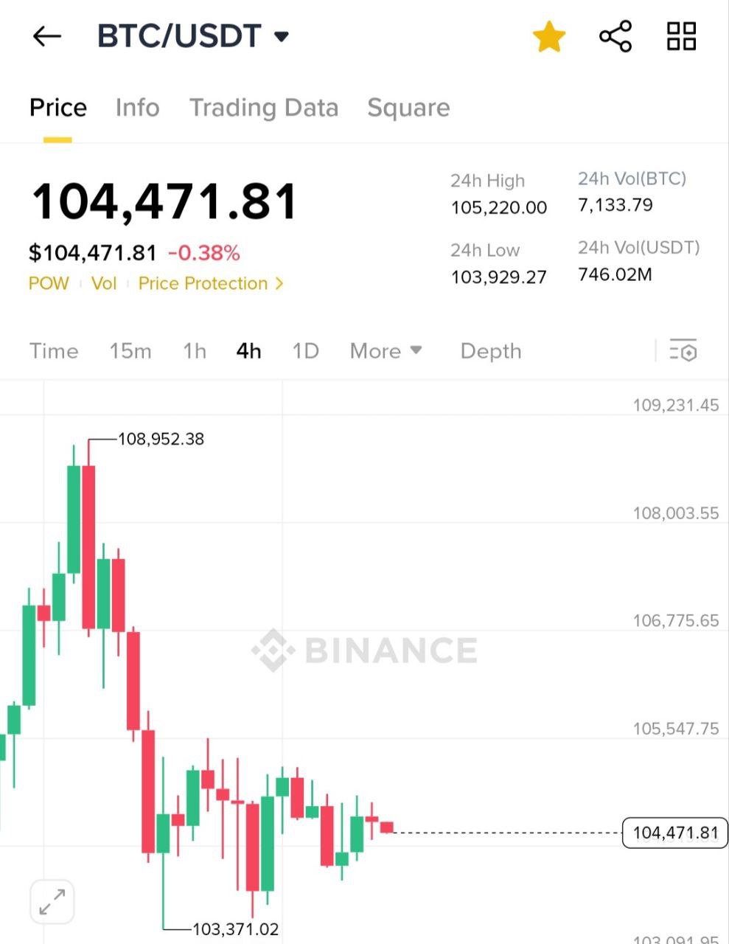The height and width of the screenshot is (944, 729).
Task: Switch to the Trading Data tab
Action: [264, 108]
